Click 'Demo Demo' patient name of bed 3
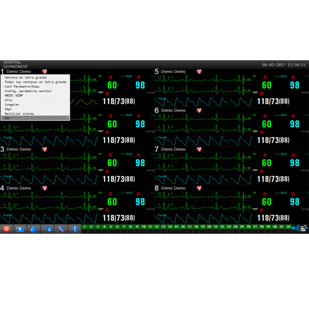 (19, 149)
